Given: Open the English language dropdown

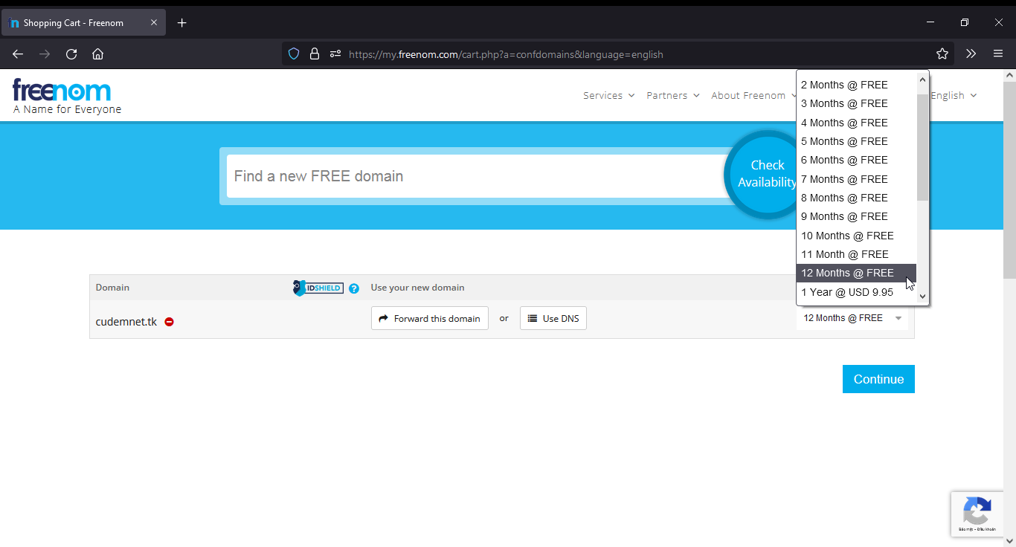Looking at the screenshot, I should coord(954,95).
